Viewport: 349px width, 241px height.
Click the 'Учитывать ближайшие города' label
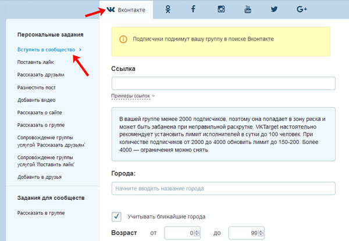click(x=166, y=217)
